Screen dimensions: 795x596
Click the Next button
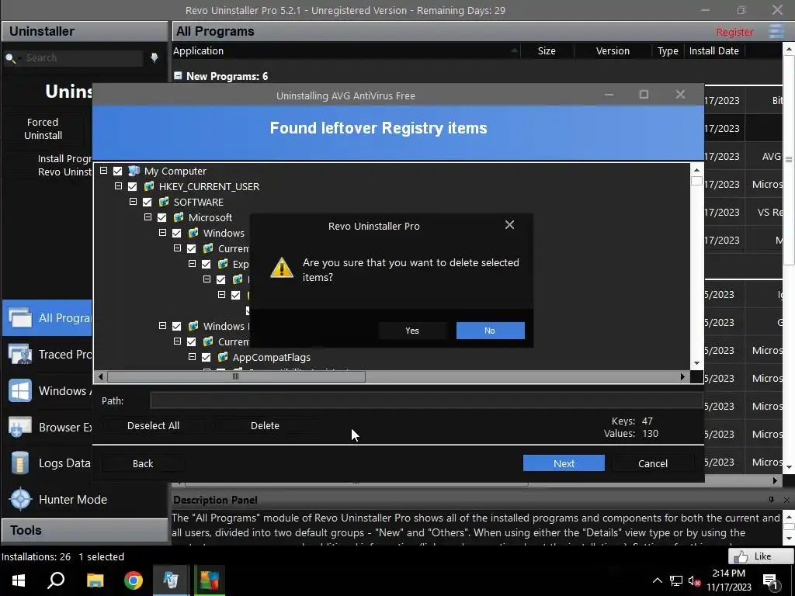tap(564, 463)
